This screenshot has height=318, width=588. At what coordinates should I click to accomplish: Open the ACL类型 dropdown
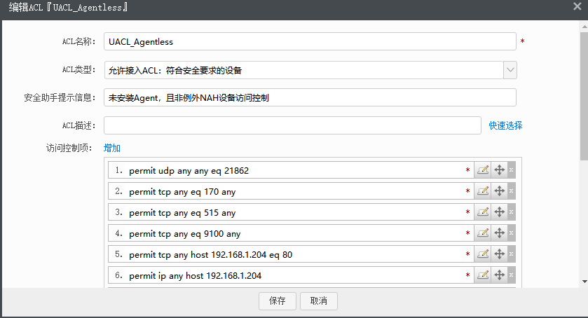[x=510, y=70]
